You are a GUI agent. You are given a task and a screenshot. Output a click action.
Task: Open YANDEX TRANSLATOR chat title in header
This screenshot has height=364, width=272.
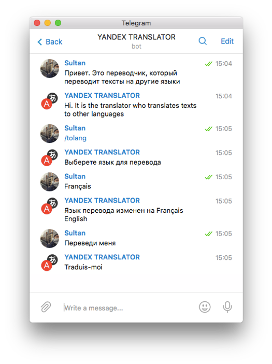point(136,37)
